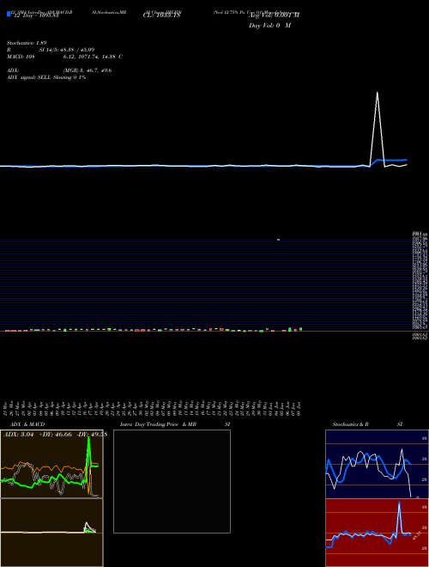Click the 'CL: 1033.18' closing price label
The image size is (429, 567).
[162, 15]
